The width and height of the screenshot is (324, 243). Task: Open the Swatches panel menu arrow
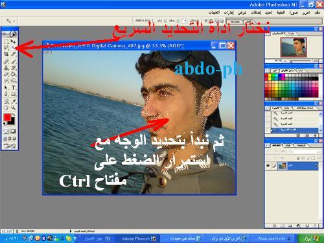pyautogui.click(x=267, y=71)
